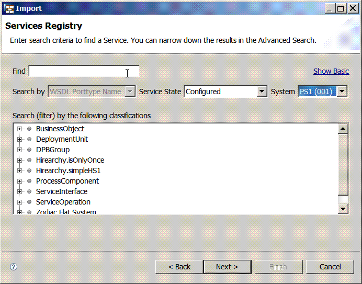Select the ServiceInterface classification item

pyautogui.click(x=62, y=191)
